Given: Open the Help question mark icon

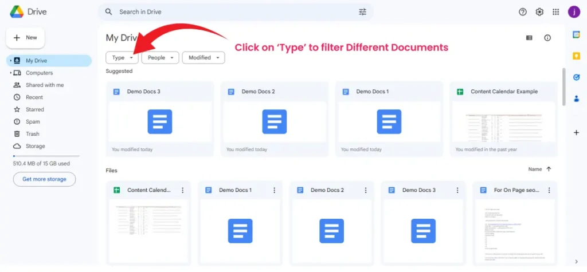Looking at the screenshot, I should [522, 12].
